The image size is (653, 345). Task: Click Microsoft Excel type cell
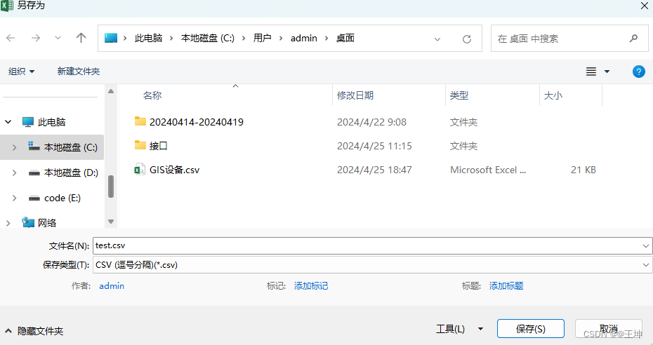point(488,170)
